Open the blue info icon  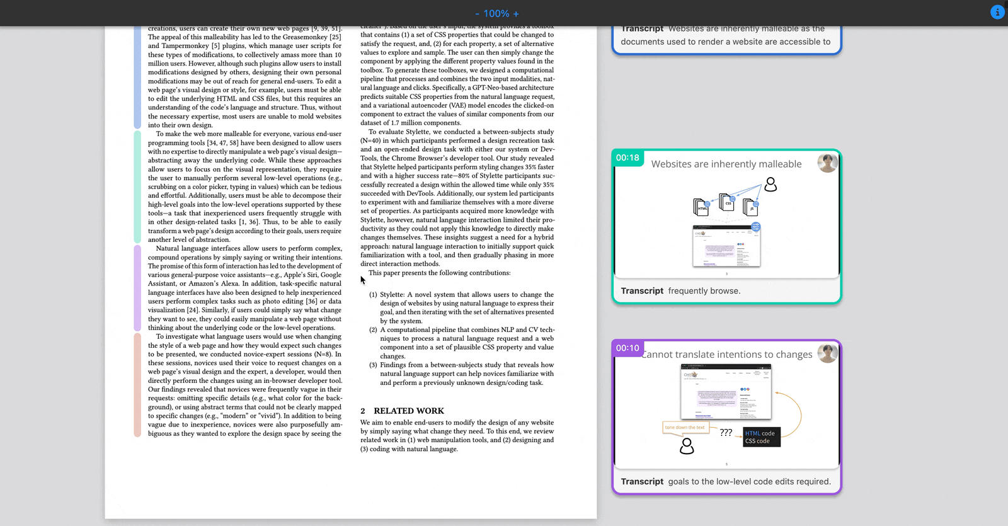coord(997,12)
